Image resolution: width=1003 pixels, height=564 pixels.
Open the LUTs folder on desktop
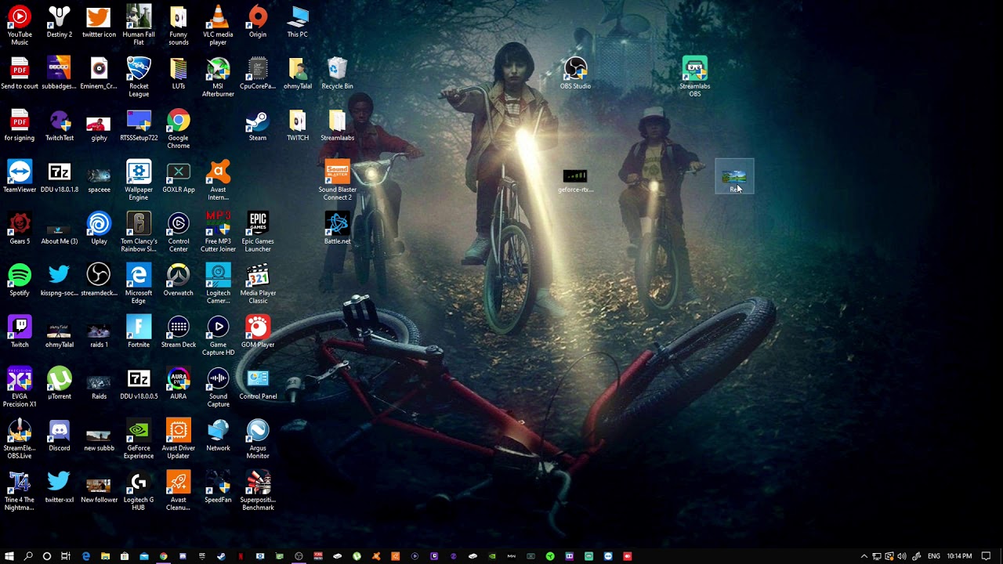pyautogui.click(x=179, y=74)
